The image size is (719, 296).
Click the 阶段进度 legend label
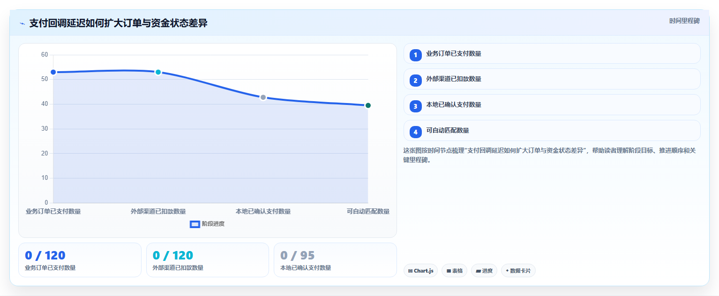(213, 224)
